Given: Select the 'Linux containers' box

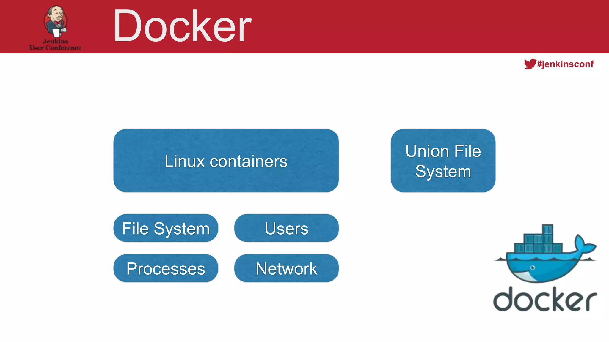Looking at the screenshot, I should (x=226, y=161).
